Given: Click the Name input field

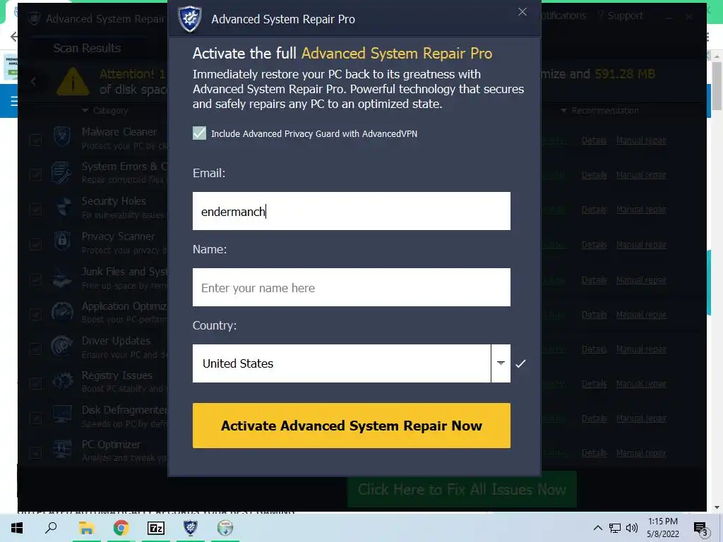Looking at the screenshot, I should coord(352,287).
